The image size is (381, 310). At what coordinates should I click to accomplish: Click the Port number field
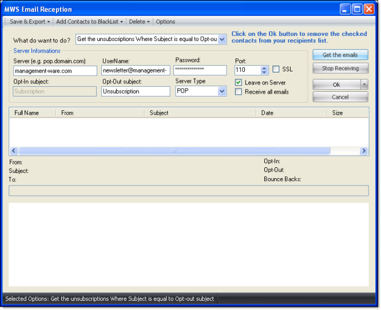tap(248, 70)
